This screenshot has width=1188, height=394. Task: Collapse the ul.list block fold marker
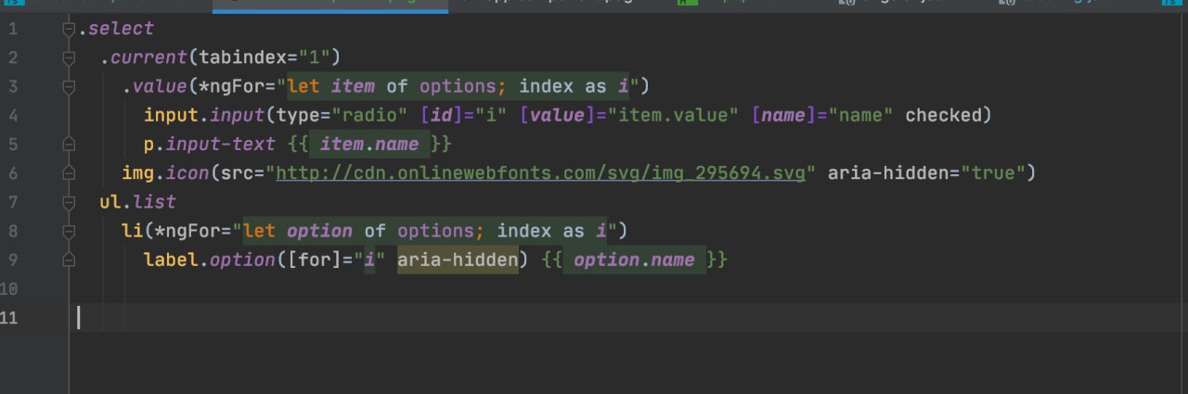(68, 202)
